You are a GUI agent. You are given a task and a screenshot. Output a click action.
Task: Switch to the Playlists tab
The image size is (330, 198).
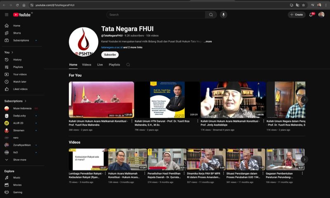click(x=114, y=65)
